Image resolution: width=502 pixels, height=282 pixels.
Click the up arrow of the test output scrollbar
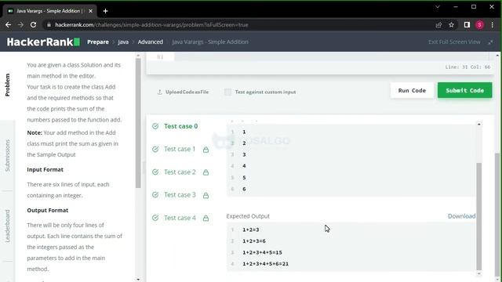click(479, 124)
